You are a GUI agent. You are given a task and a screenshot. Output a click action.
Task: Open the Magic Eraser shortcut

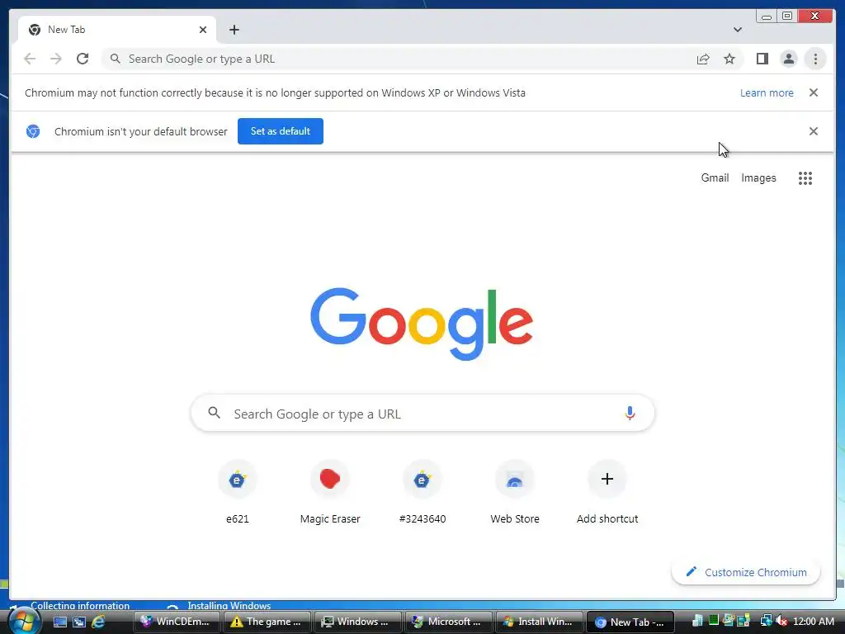click(330, 492)
